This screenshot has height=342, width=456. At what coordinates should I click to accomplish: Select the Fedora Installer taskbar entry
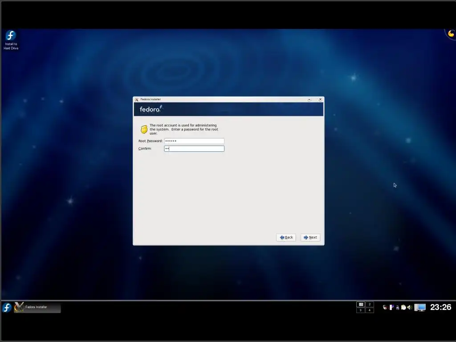coord(37,307)
